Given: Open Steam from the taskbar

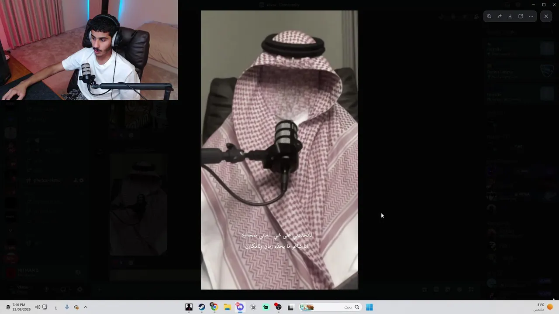Looking at the screenshot, I should (x=201, y=307).
